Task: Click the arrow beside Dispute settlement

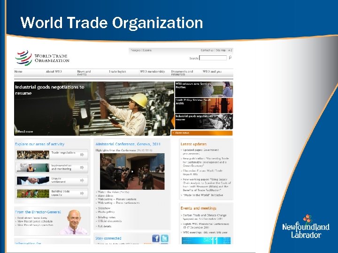Action: (x=82, y=180)
